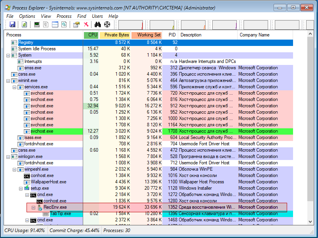
Task: Click the Interrupts row icon
Action: pyautogui.click(x=21, y=61)
